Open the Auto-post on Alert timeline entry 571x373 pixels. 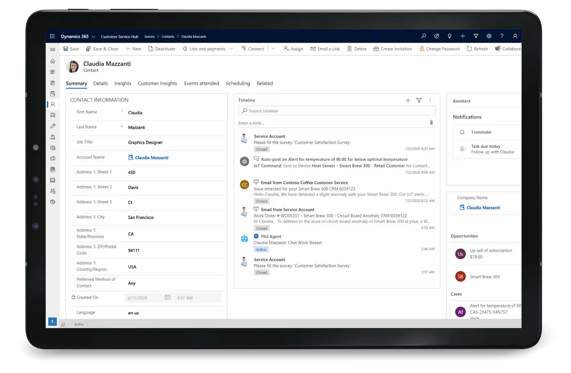pyautogui.click(x=334, y=160)
